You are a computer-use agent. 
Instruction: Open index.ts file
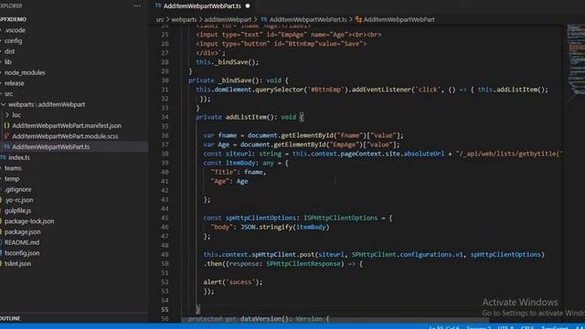click(x=19, y=157)
